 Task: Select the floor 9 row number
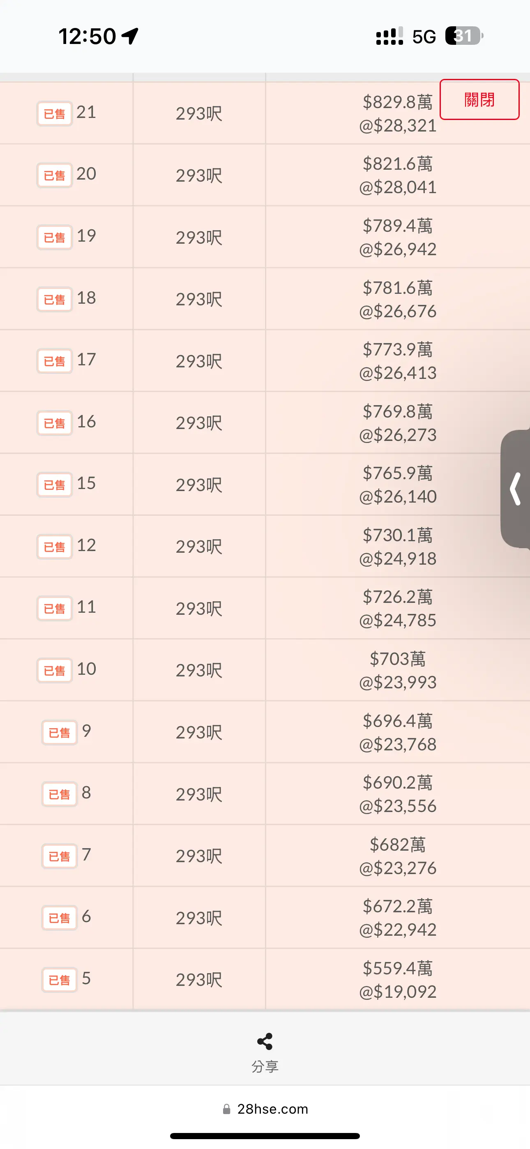(x=86, y=731)
